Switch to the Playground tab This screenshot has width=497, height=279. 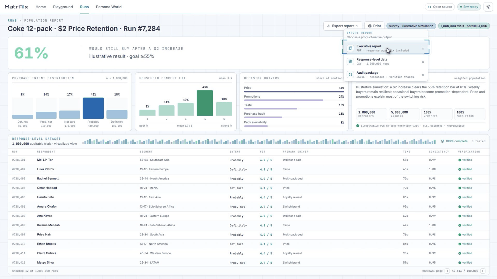pyautogui.click(x=63, y=7)
